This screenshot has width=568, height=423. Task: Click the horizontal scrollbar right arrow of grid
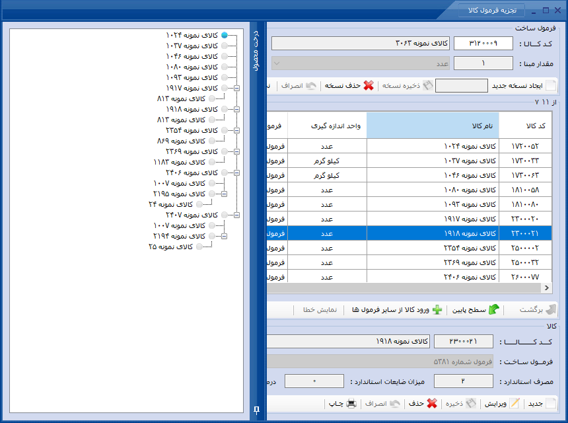tap(547, 288)
